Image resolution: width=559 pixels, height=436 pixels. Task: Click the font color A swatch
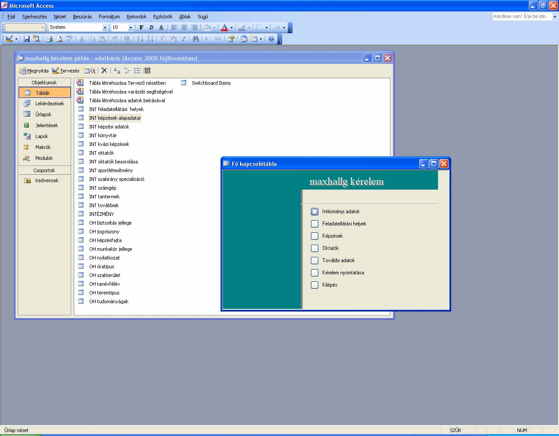(x=224, y=28)
